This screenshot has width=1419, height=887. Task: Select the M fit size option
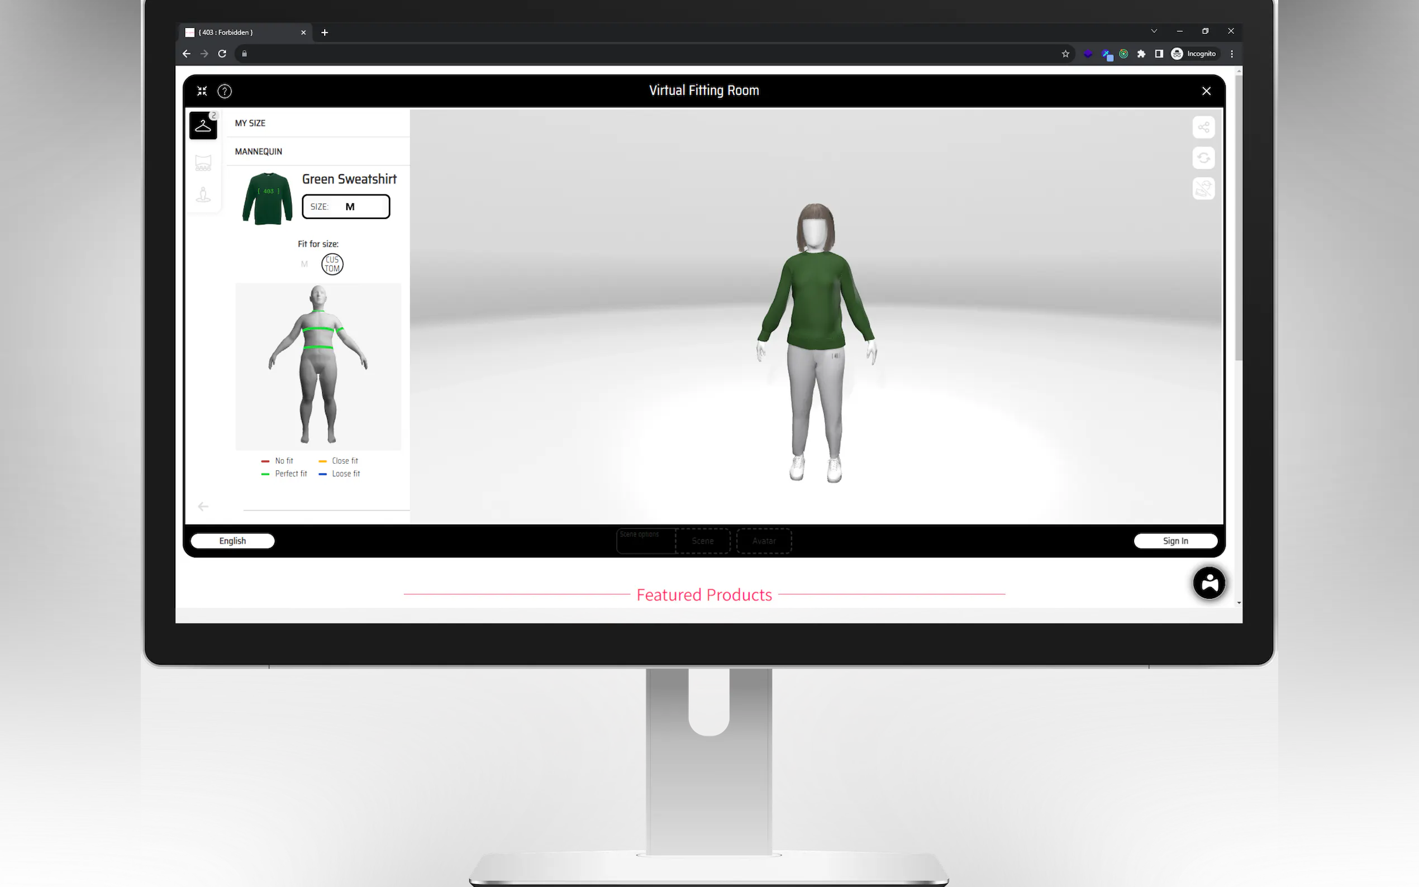[304, 264]
